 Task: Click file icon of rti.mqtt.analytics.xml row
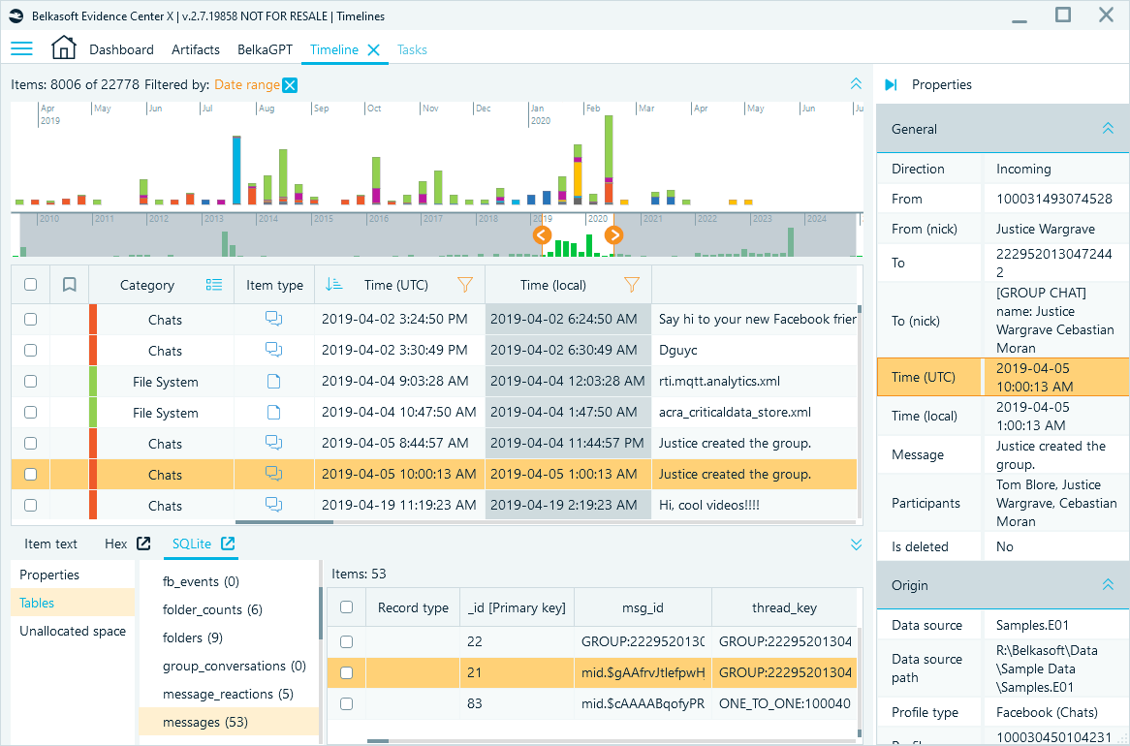click(x=274, y=381)
